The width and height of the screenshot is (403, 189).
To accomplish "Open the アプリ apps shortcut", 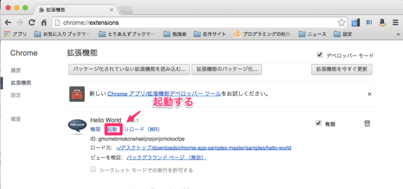I will click(x=16, y=34).
